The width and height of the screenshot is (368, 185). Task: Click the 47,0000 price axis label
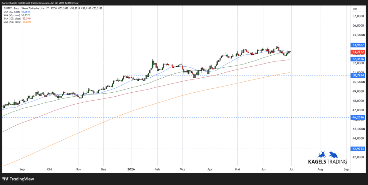point(358,110)
